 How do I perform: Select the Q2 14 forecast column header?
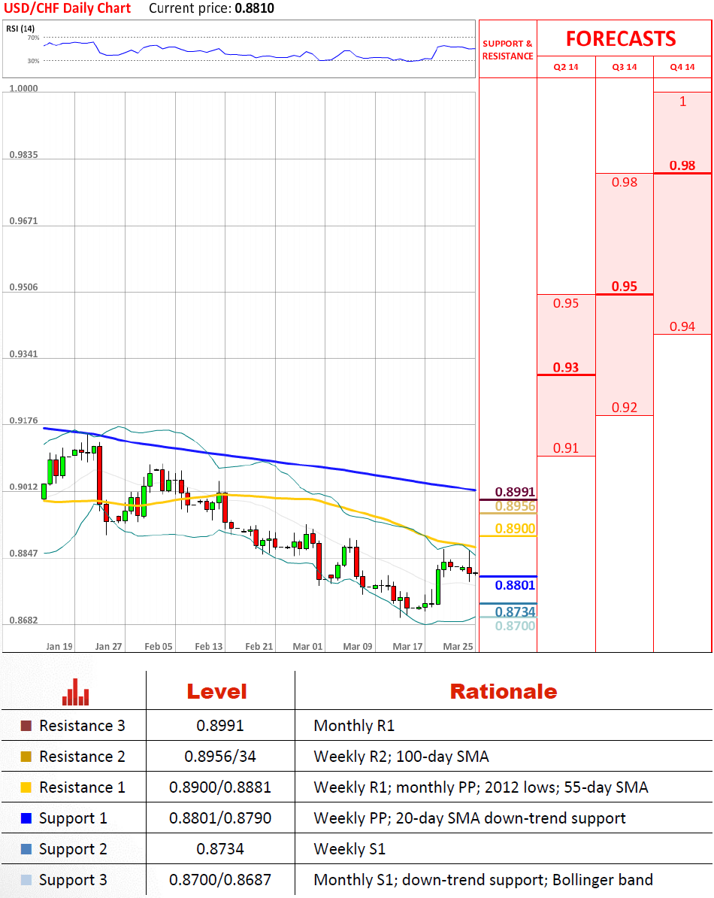(566, 67)
